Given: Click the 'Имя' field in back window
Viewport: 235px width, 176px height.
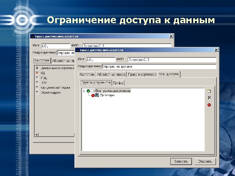Looking at the screenshot, I should click(56, 46).
